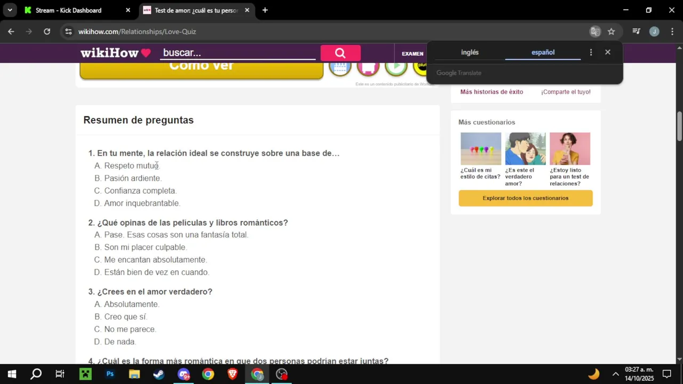Go back with the browser back arrow
The width and height of the screenshot is (683, 384).
click(x=11, y=31)
